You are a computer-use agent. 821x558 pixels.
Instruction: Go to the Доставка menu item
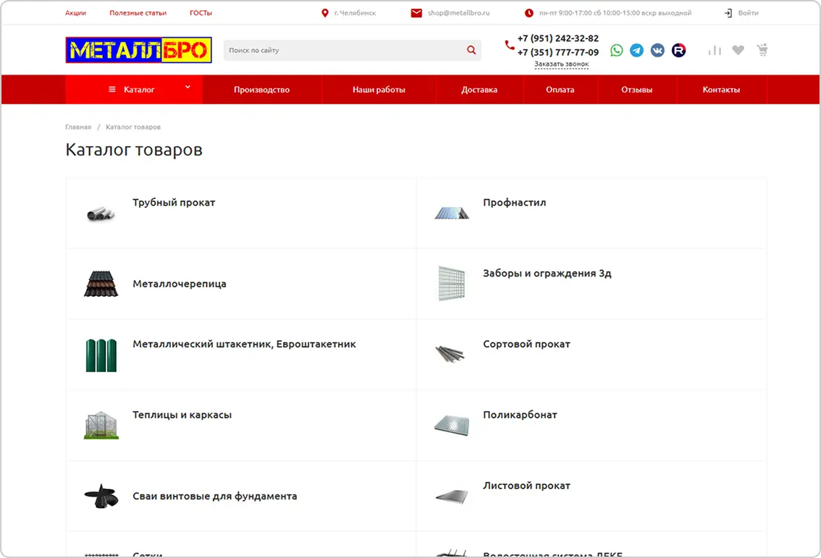tap(479, 90)
